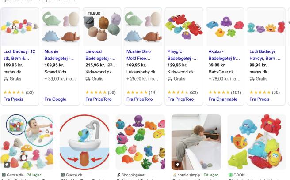Click the Shopping4net favicon
The width and height of the screenshot is (290, 180).
coord(118,175)
